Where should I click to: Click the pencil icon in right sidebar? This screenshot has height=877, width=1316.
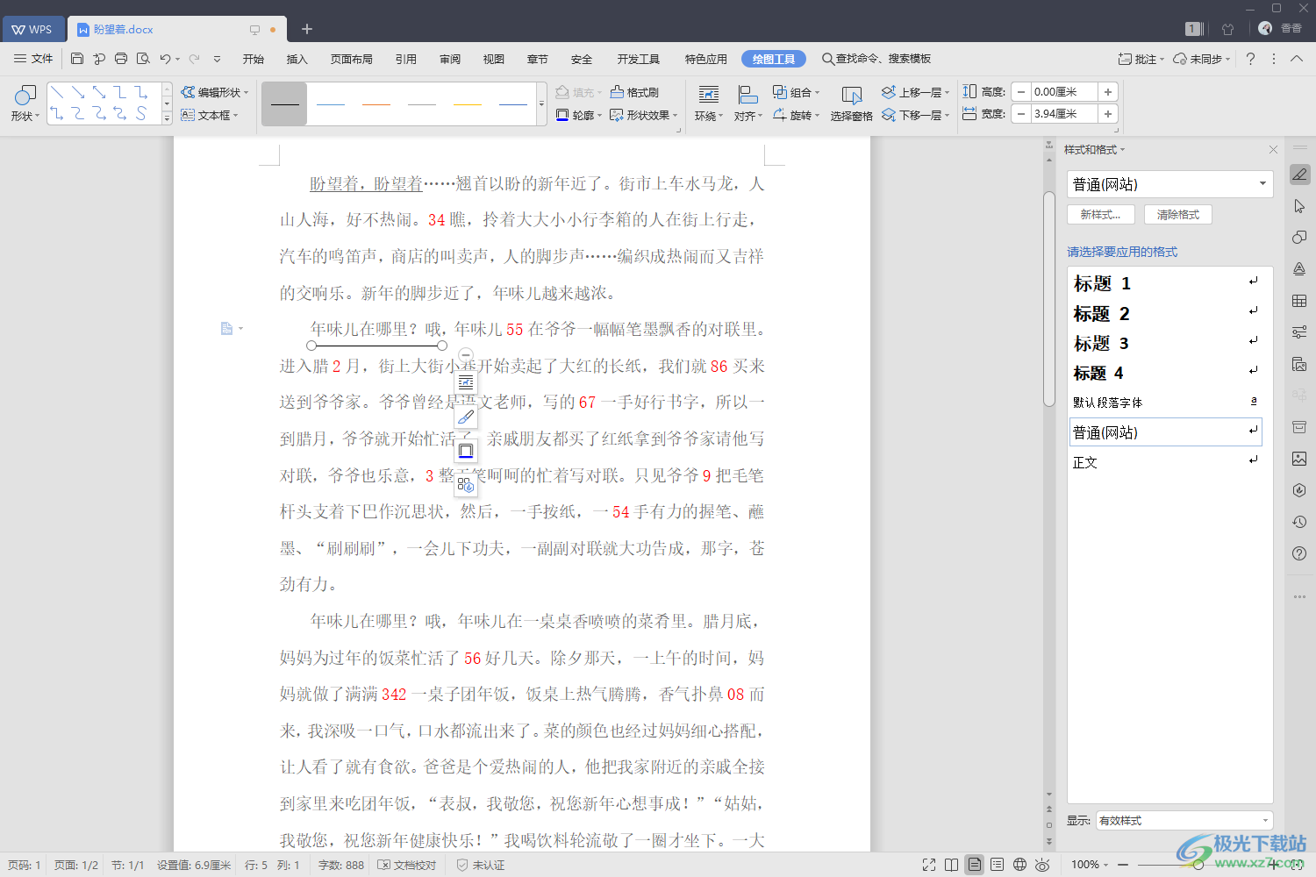1299,175
